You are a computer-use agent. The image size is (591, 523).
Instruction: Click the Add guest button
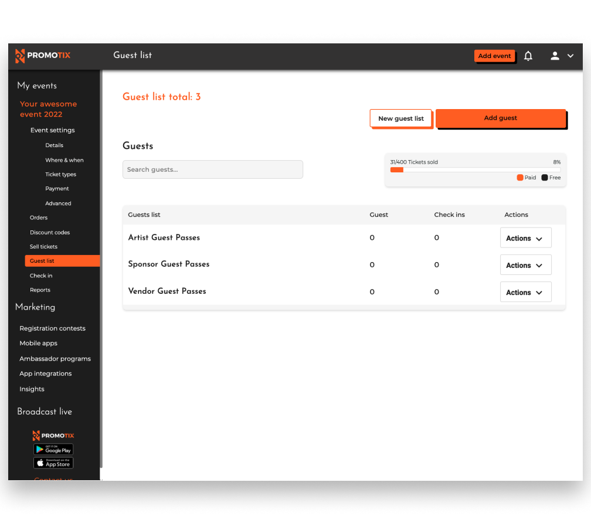(501, 118)
